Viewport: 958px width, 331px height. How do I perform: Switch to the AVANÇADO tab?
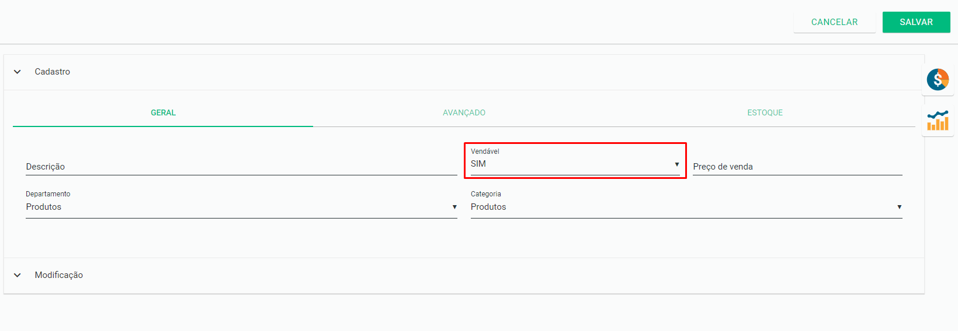click(464, 112)
